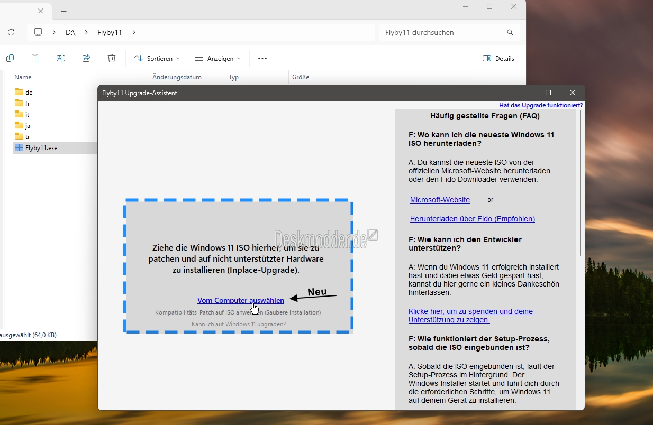Click the 'ausgewählt (64,0 KB)' status text
Screen dimensions: 653x425
29,335
